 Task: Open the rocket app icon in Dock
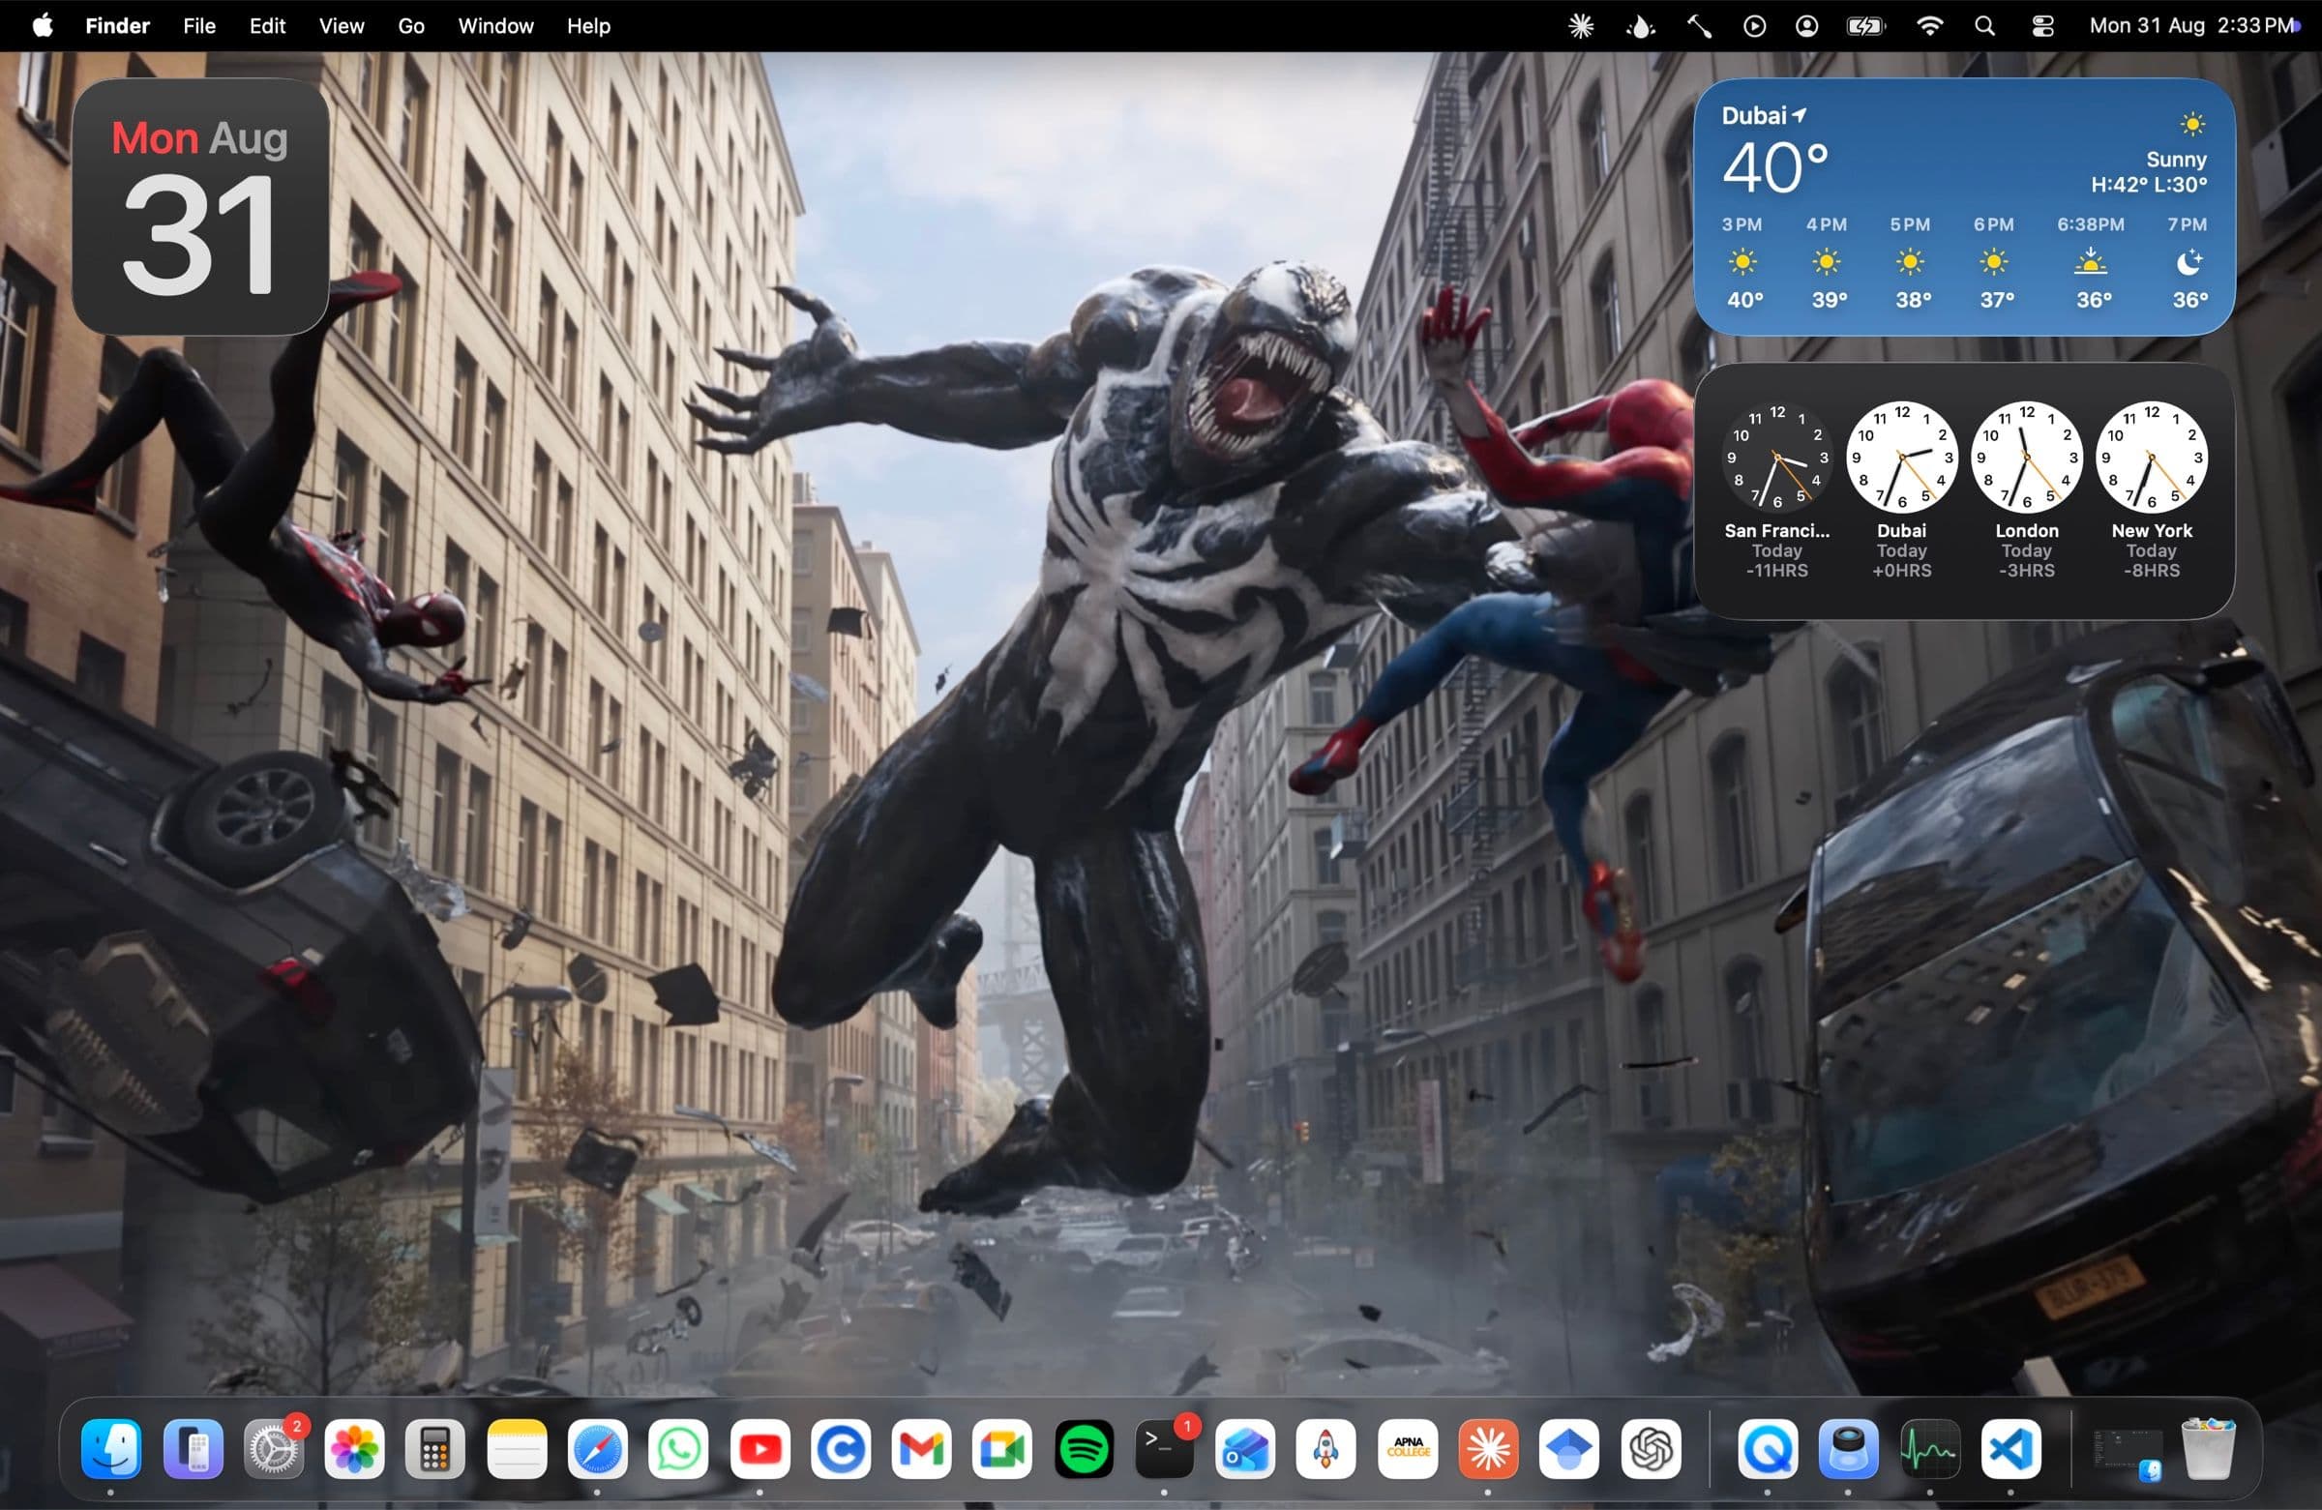1325,1448
